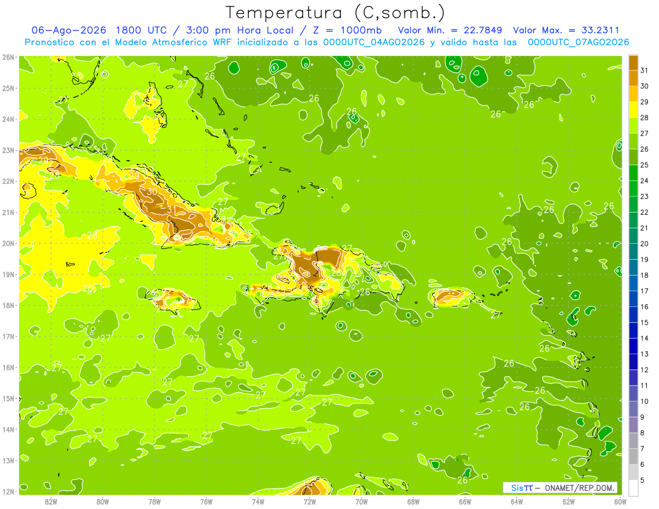Click the '14N' latitude axis label

(8, 429)
